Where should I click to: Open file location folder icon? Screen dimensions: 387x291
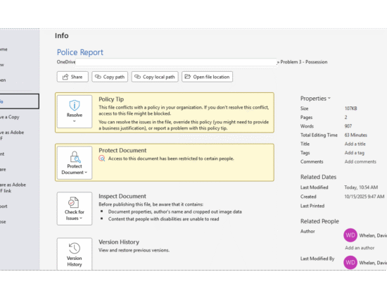pos(188,77)
